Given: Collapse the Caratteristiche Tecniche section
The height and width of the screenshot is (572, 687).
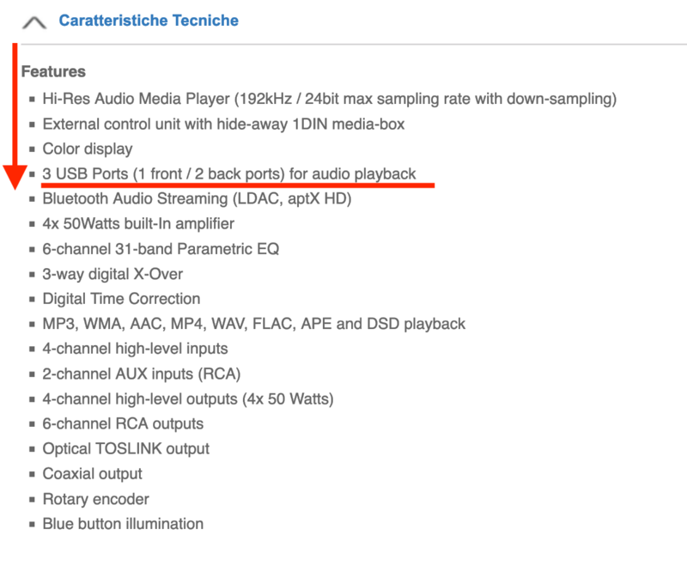Looking at the screenshot, I should 34,20.
